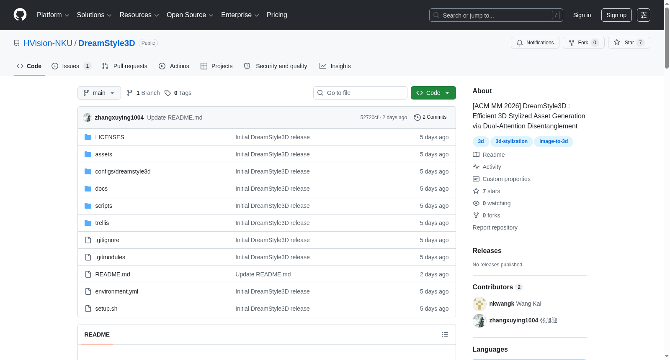
Task: Open the Pull requests tab
Action: tap(125, 66)
